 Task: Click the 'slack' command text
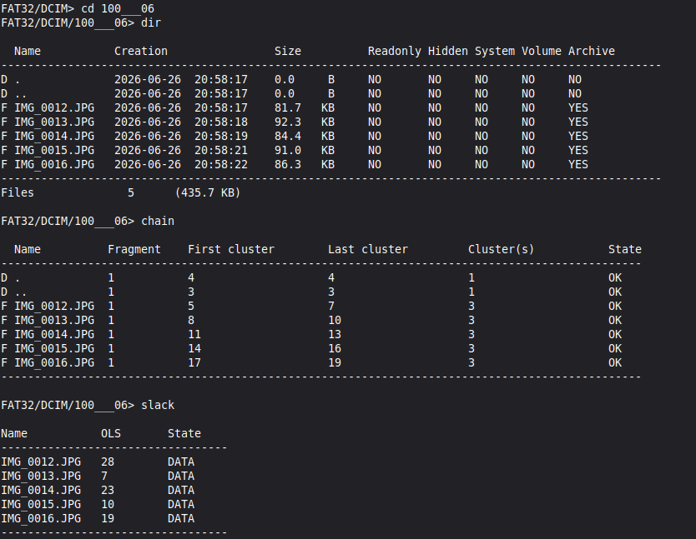pos(158,405)
